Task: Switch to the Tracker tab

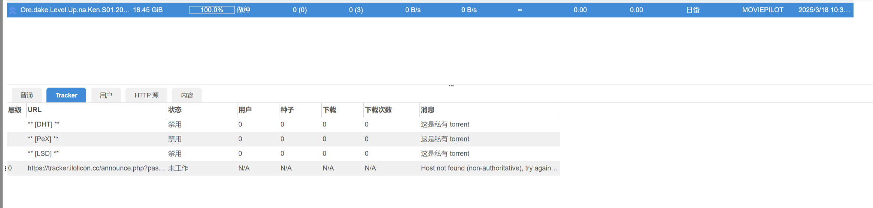Action: pyautogui.click(x=66, y=95)
